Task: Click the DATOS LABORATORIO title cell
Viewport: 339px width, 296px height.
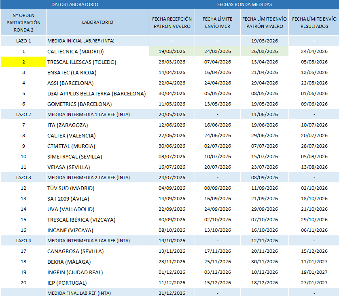Action: pyautogui.click(x=75, y=4)
